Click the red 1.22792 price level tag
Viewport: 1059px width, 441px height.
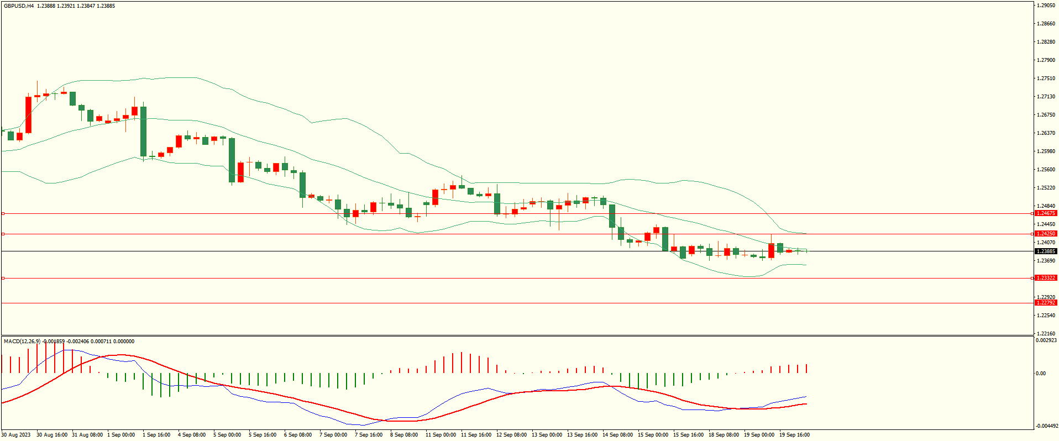tap(1045, 303)
